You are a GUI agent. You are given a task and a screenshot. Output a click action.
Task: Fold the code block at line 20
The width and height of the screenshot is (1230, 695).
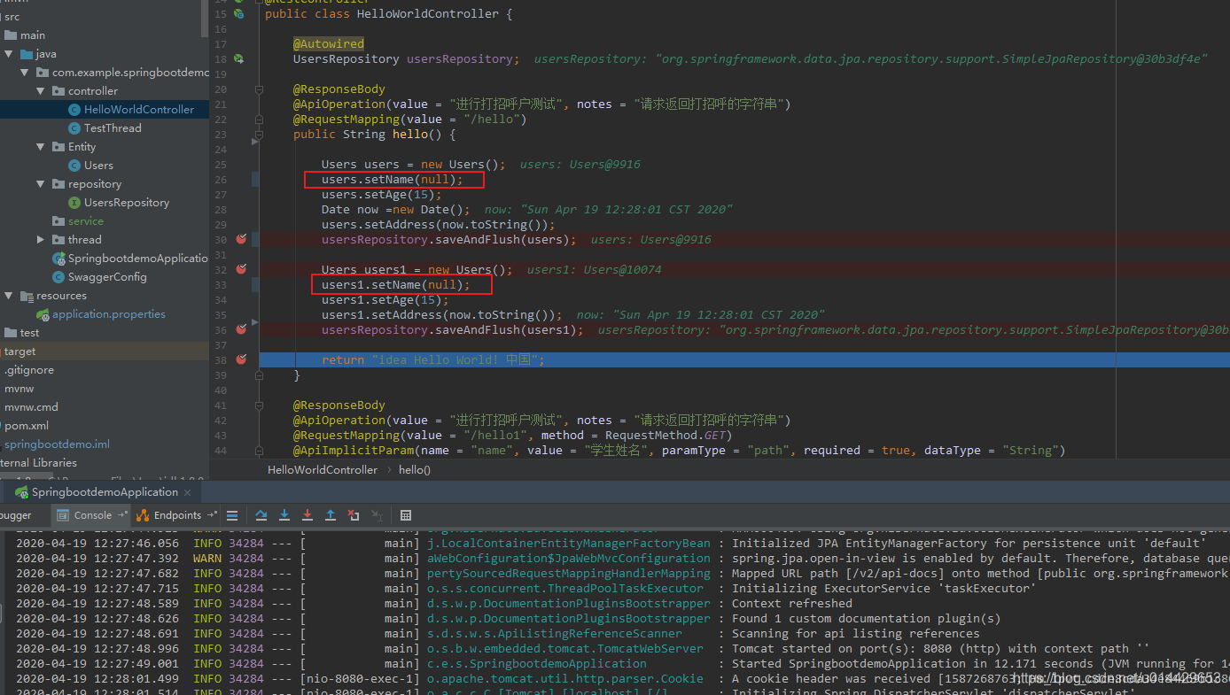[x=259, y=89]
